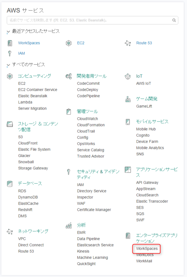Open the モバイルサービス category heading
The width and height of the screenshot is (187, 277).
point(152,122)
